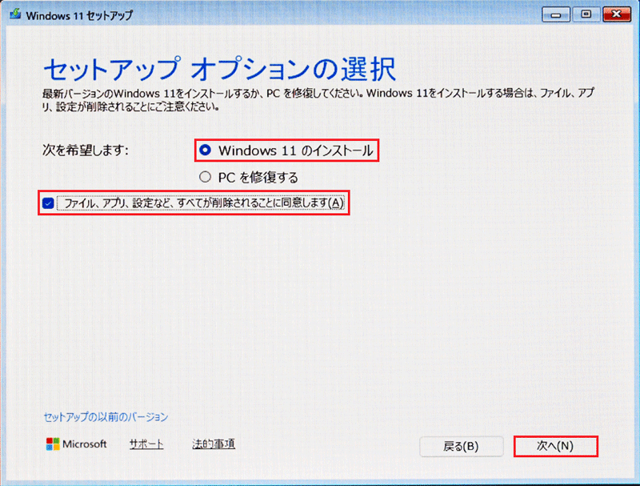Screen dimensions: 640x486
Task: Click the Microsoft logo icon
Action: pos(53,444)
